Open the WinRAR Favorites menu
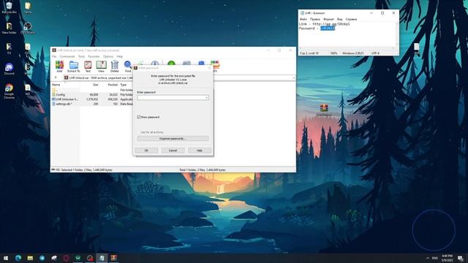 tap(94, 56)
